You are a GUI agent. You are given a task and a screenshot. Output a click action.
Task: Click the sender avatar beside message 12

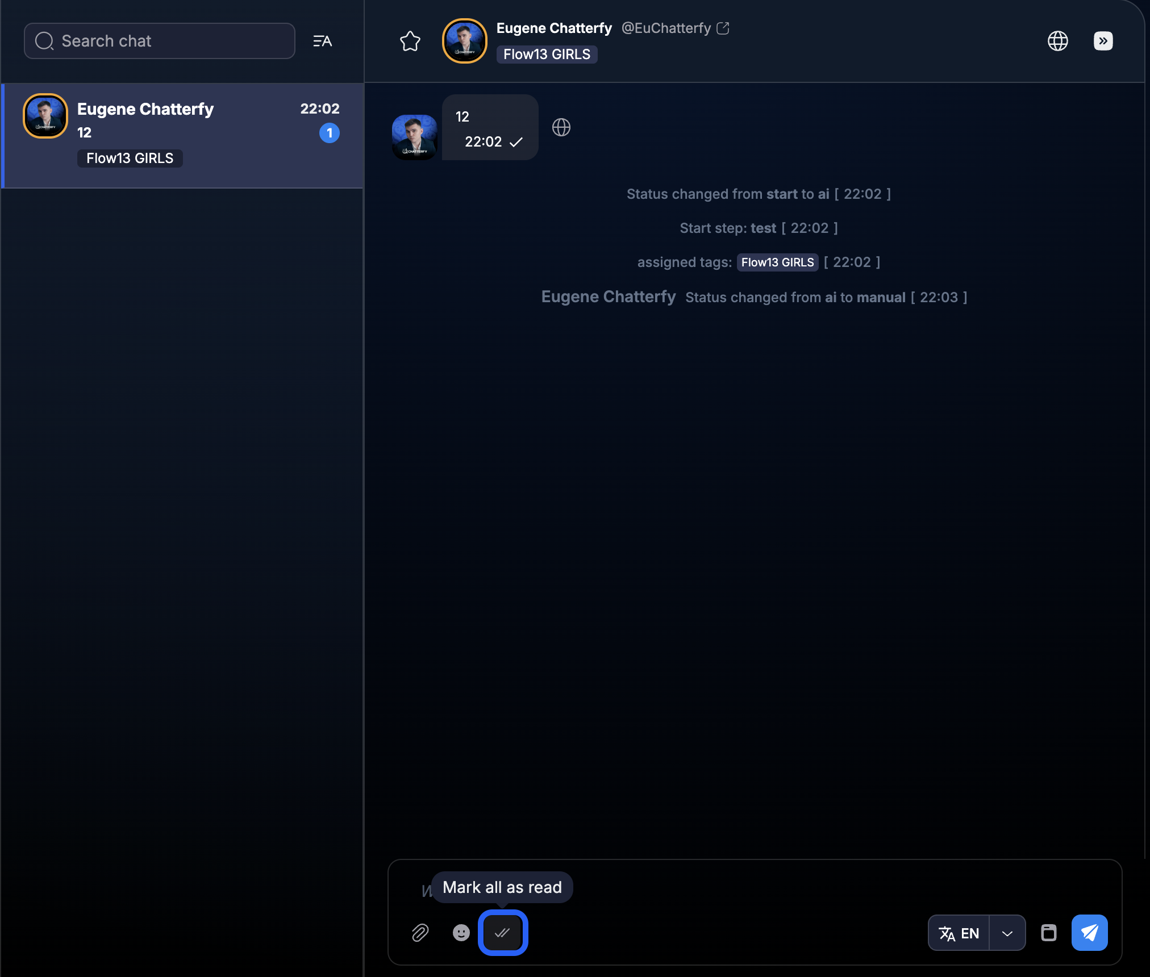(415, 137)
